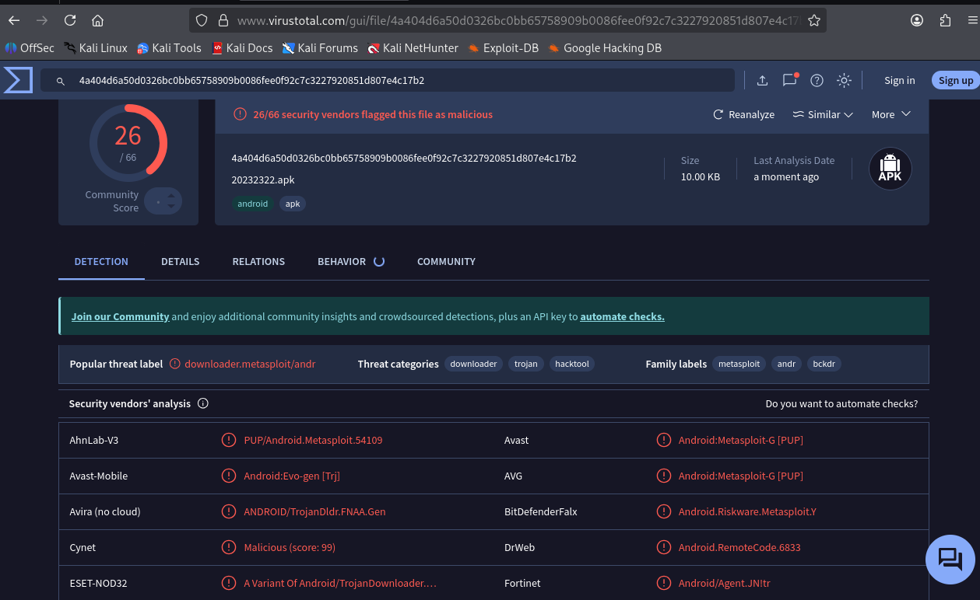This screenshot has height=600, width=980.
Task: Click the apk tag chip
Action: [x=293, y=204]
